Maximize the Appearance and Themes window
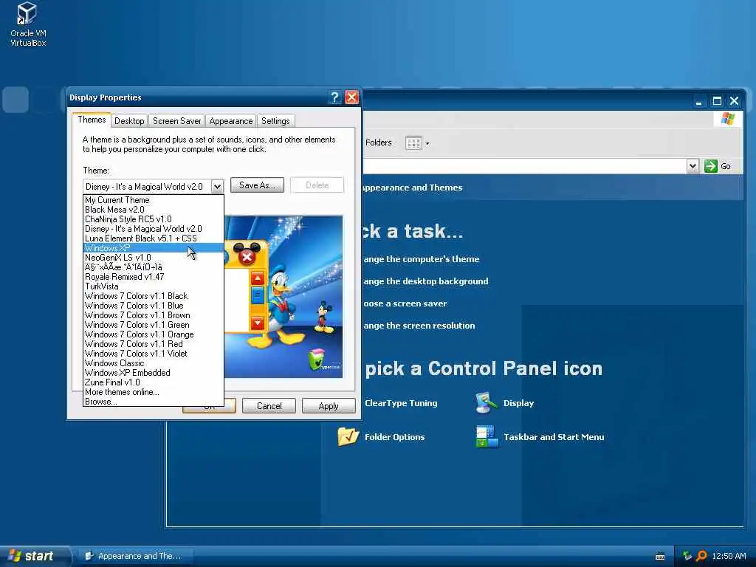This screenshot has width=756, height=567. [717, 101]
